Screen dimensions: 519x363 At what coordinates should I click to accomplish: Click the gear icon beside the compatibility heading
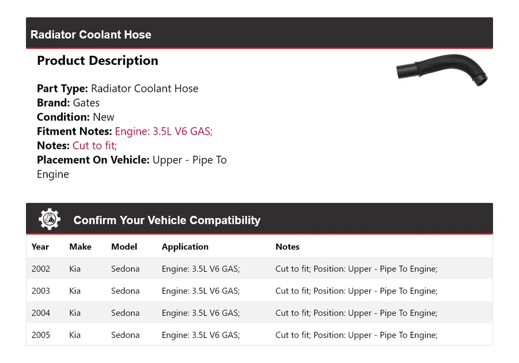click(x=49, y=219)
